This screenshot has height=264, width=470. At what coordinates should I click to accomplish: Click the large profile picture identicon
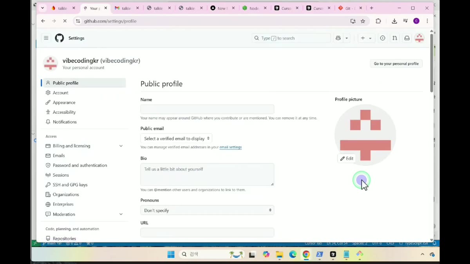click(x=365, y=135)
